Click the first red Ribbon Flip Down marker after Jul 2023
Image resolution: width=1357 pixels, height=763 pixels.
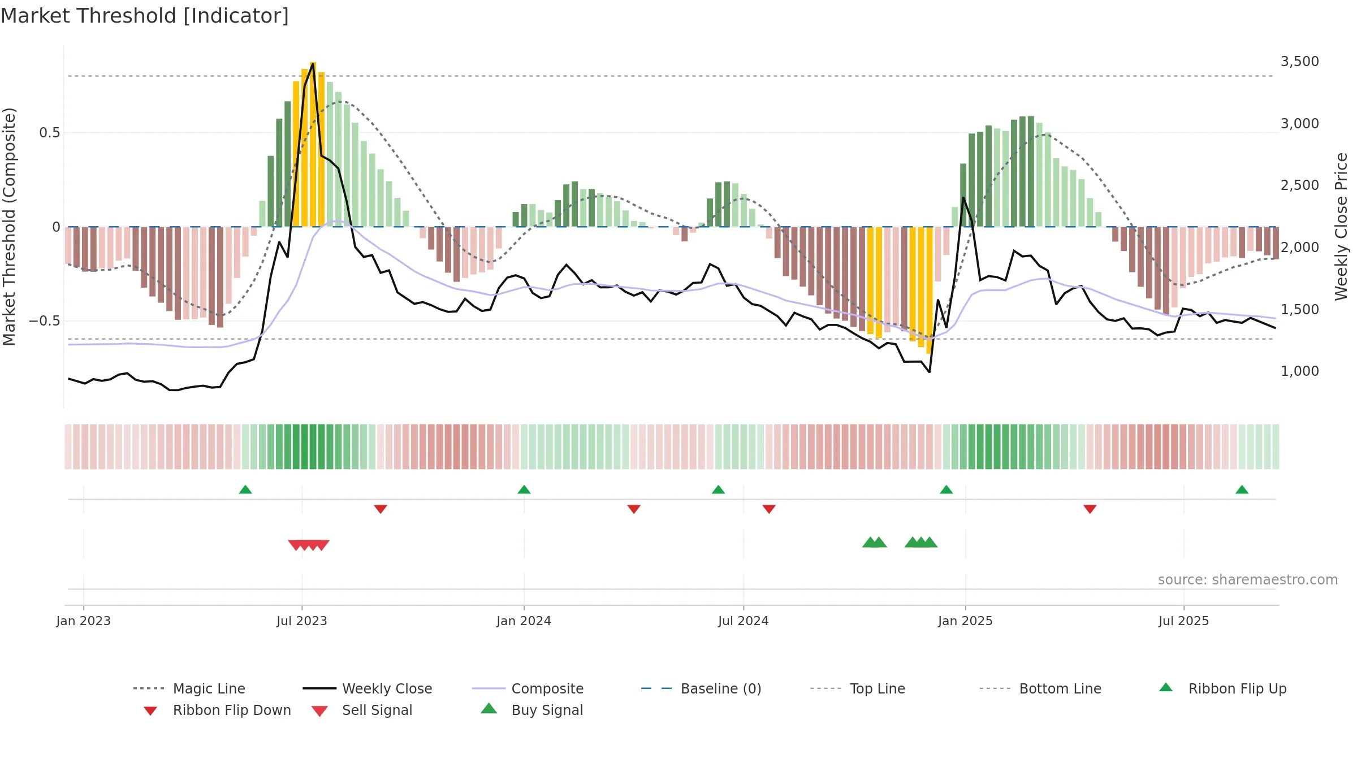(381, 509)
